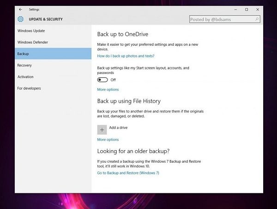Click the UPDATE & SECURITY title text
The width and height of the screenshot is (277, 209).
pyautogui.click(x=46, y=19)
